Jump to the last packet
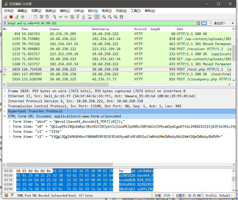This screenshot has height=200, width=238. coord(84,17)
